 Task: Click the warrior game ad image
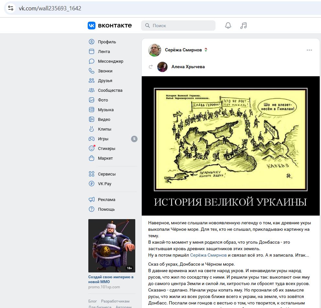coord(112,246)
